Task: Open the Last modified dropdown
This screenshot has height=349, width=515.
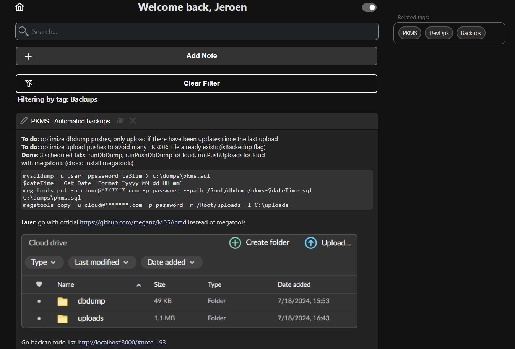Action: pos(102,262)
